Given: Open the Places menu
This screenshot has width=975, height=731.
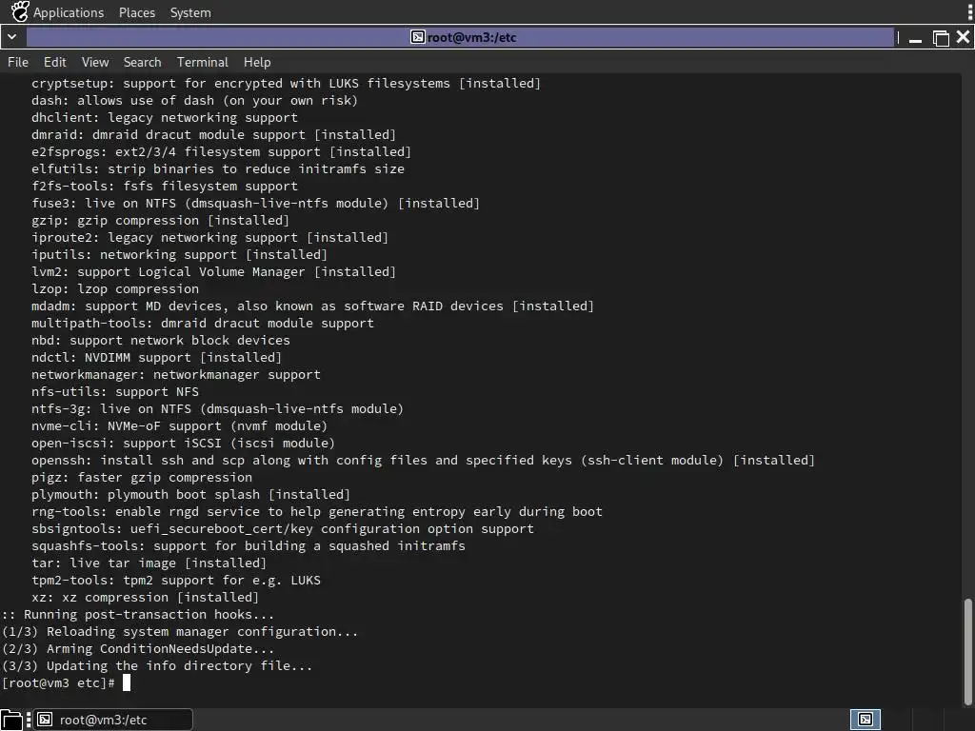Looking at the screenshot, I should 137,12.
